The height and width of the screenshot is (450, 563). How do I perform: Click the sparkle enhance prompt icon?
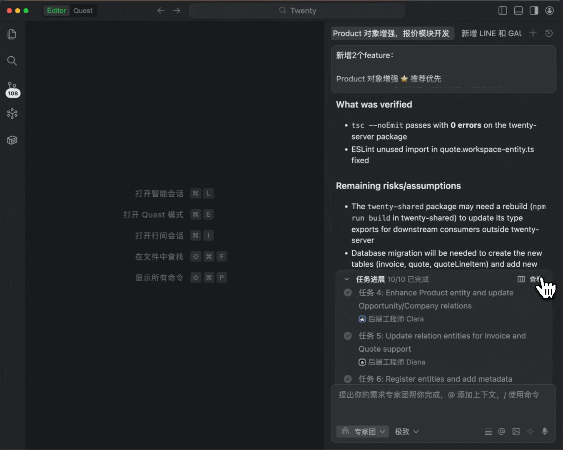point(531,432)
